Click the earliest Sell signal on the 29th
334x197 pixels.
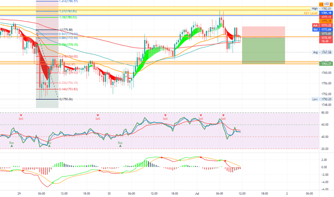tap(21, 117)
